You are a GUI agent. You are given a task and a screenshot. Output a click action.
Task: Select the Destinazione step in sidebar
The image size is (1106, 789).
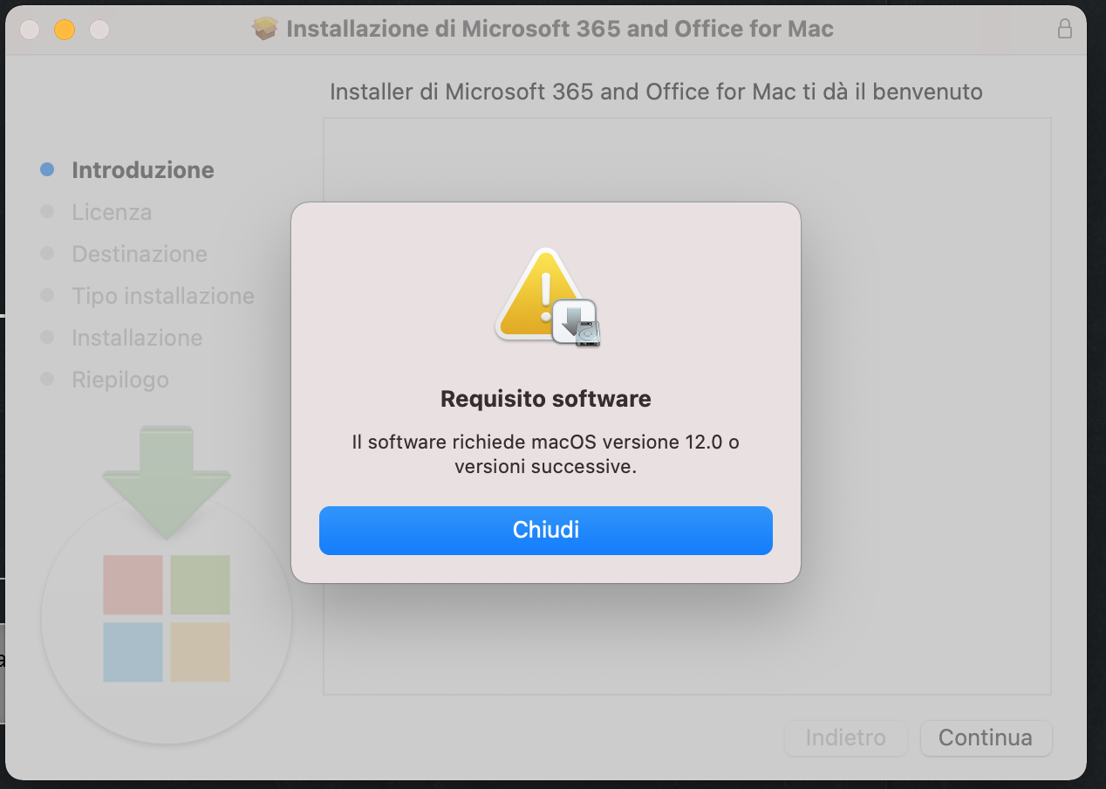[x=140, y=254]
